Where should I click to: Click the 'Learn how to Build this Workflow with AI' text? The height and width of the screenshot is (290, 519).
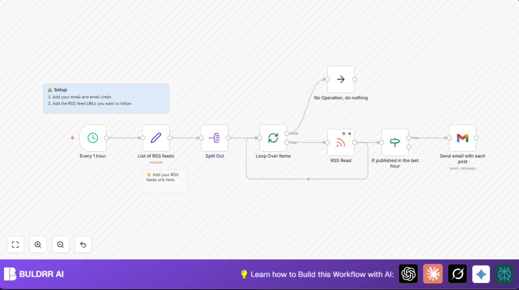(x=322, y=274)
